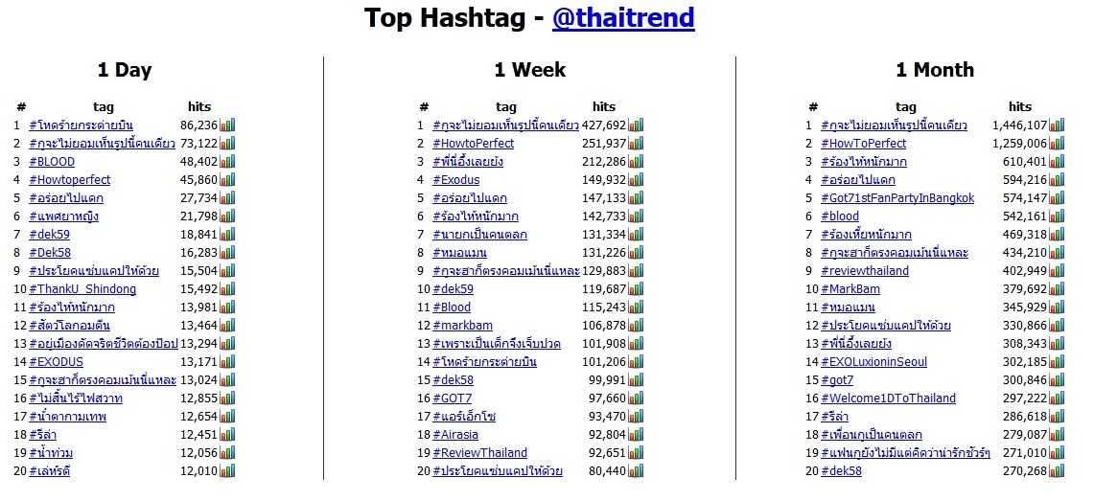1094x501 pixels.
Task: Click chart icon next to #Exodus weekly
Action: pyautogui.click(x=636, y=179)
